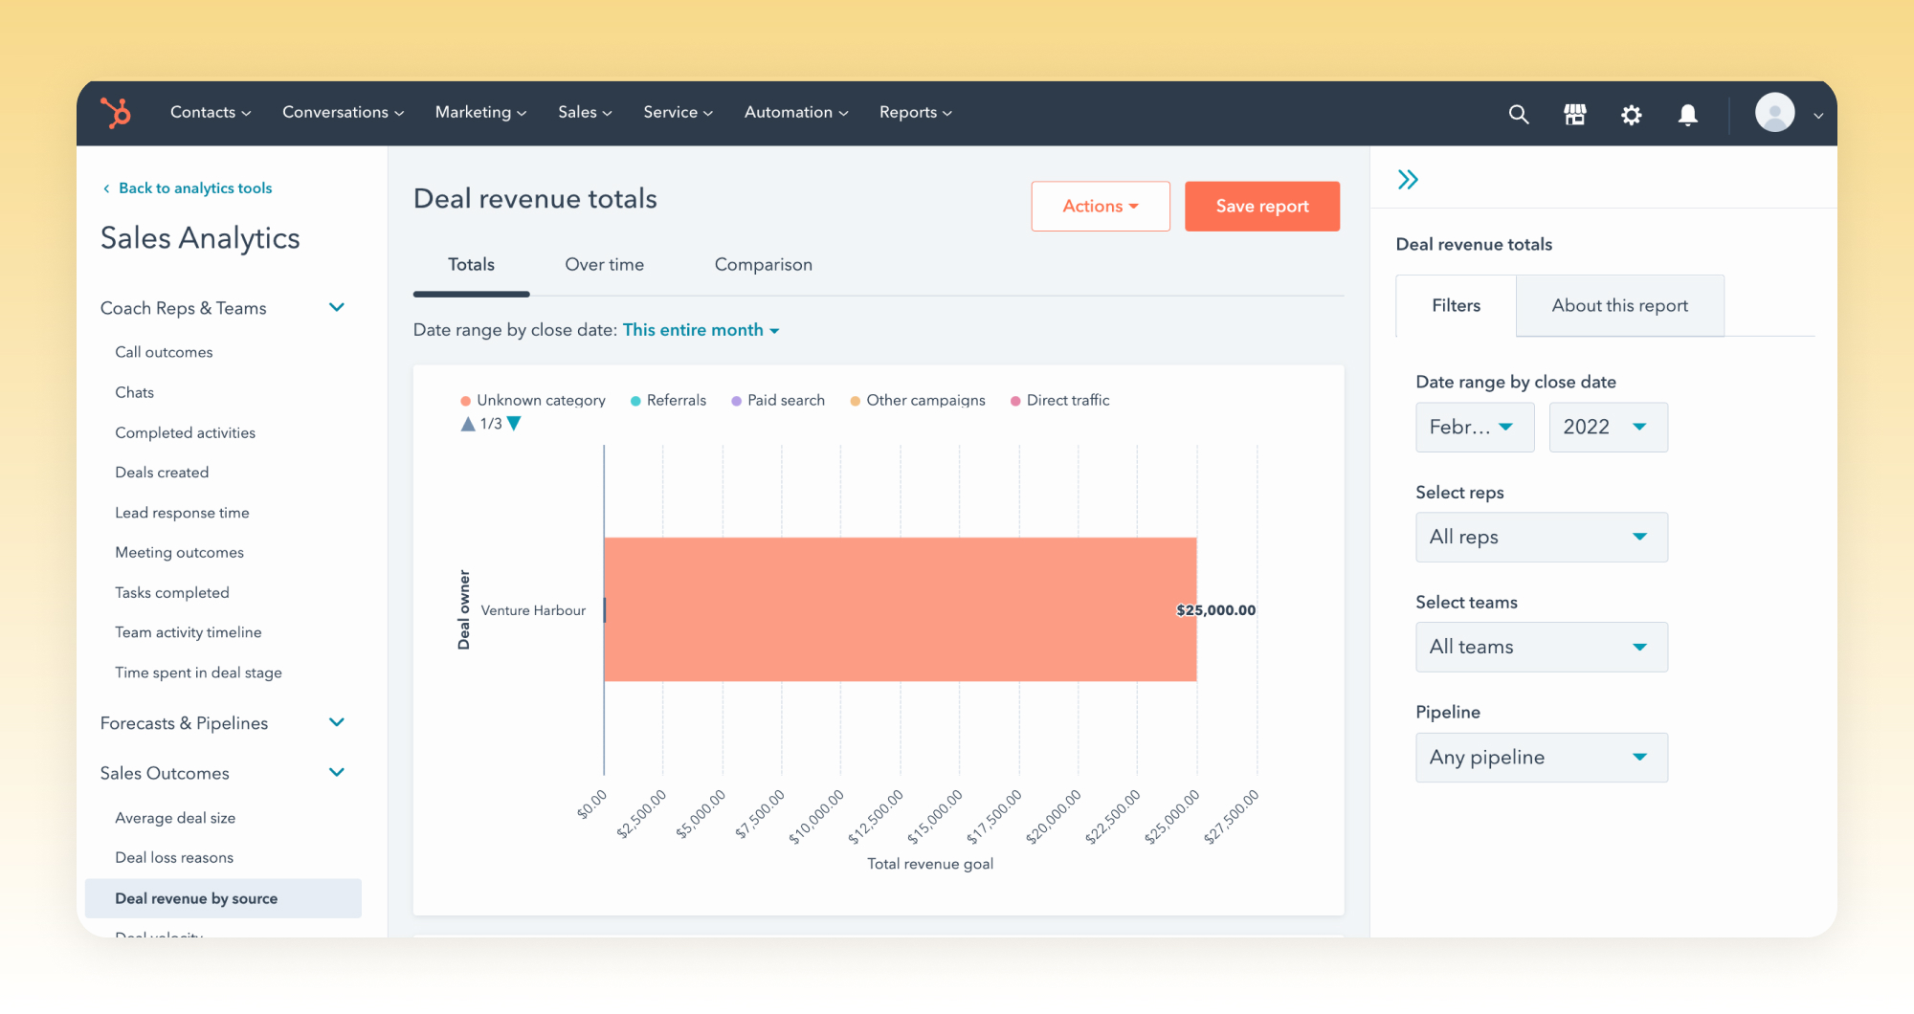
Task: Open the Actions dropdown button
Action: 1101,206
